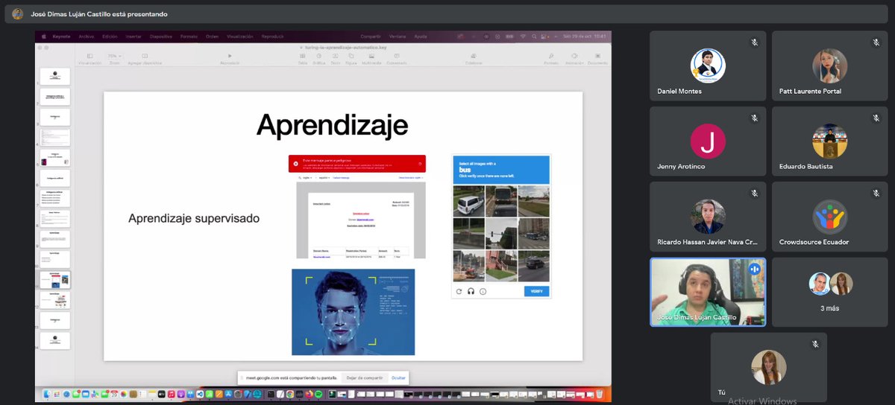Open the Multimedia insert icon
The height and width of the screenshot is (405, 895).
pos(371,56)
